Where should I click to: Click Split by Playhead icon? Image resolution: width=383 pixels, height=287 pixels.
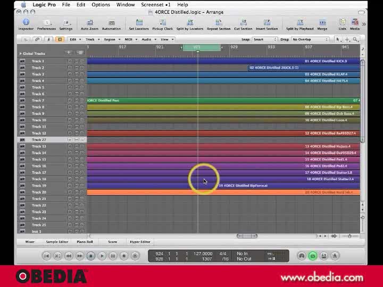click(299, 24)
